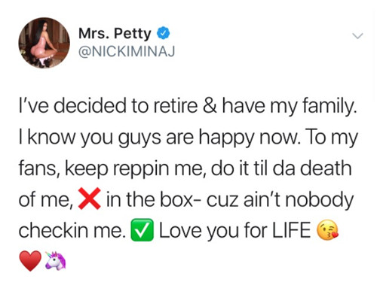Open the @NICKIMINAJ handle link

pos(127,51)
